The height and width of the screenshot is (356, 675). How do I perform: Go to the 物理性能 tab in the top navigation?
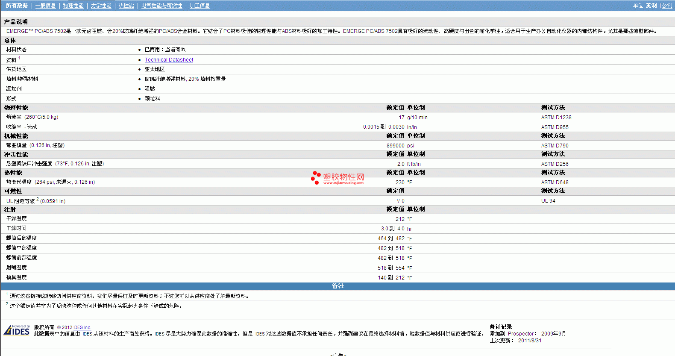(73, 6)
